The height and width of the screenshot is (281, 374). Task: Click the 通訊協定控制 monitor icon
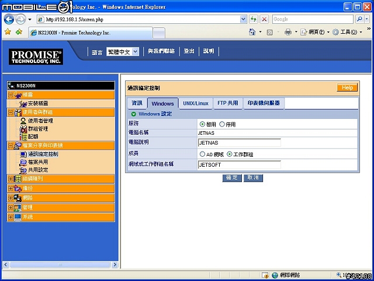tap(23, 154)
